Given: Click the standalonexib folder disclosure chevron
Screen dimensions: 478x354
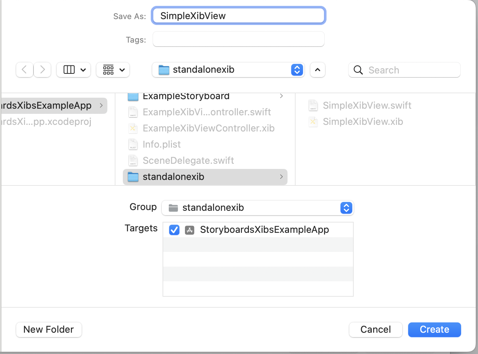Looking at the screenshot, I should [x=281, y=177].
